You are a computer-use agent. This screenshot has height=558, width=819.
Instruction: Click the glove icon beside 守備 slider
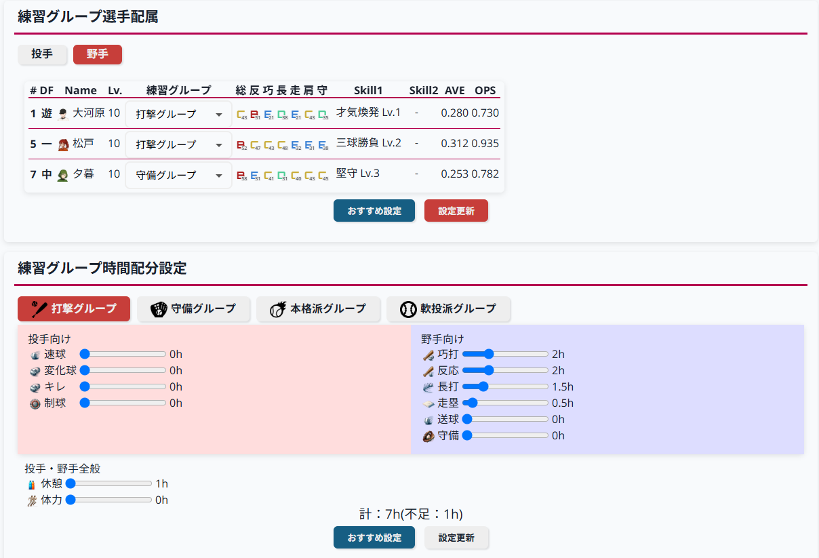click(x=428, y=436)
